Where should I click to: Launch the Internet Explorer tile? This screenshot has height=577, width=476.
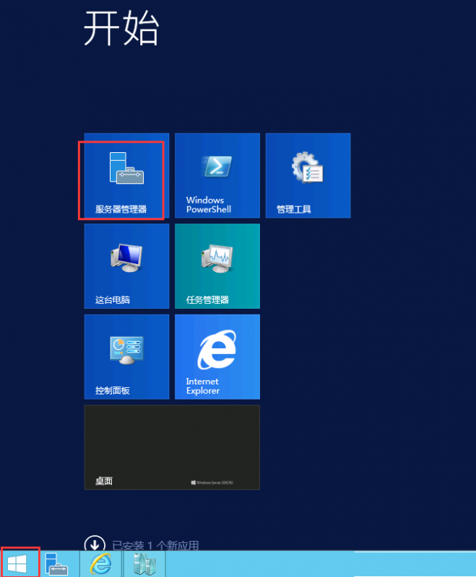[x=217, y=356]
